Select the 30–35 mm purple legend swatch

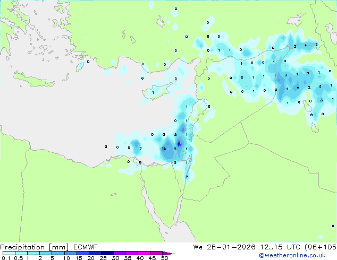[x=119, y=253]
